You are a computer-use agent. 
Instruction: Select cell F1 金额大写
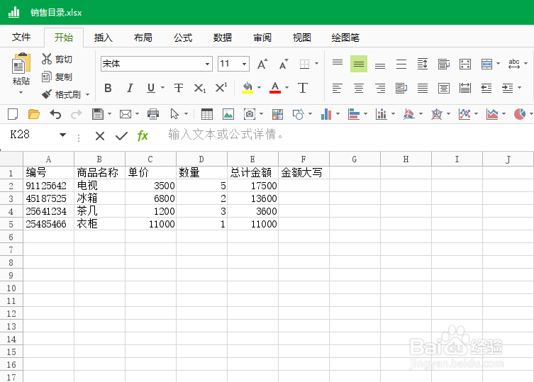click(x=304, y=173)
